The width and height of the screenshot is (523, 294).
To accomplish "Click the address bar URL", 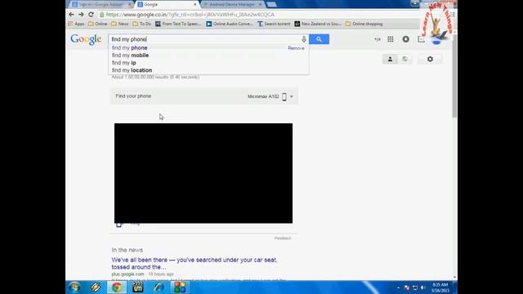I will (190, 15).
